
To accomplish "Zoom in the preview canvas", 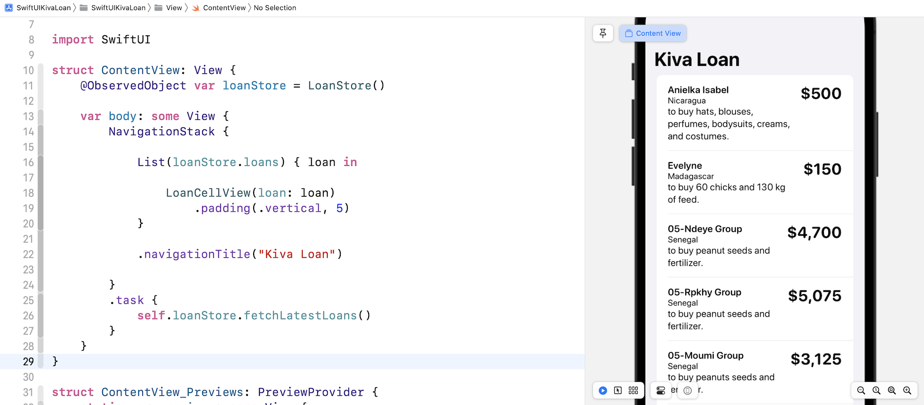I will 907,391.
